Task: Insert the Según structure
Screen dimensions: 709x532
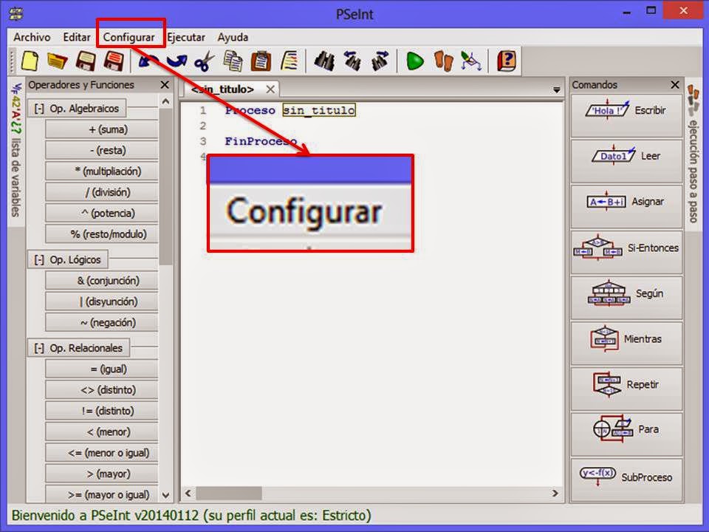Action: (x=626, y=298)
